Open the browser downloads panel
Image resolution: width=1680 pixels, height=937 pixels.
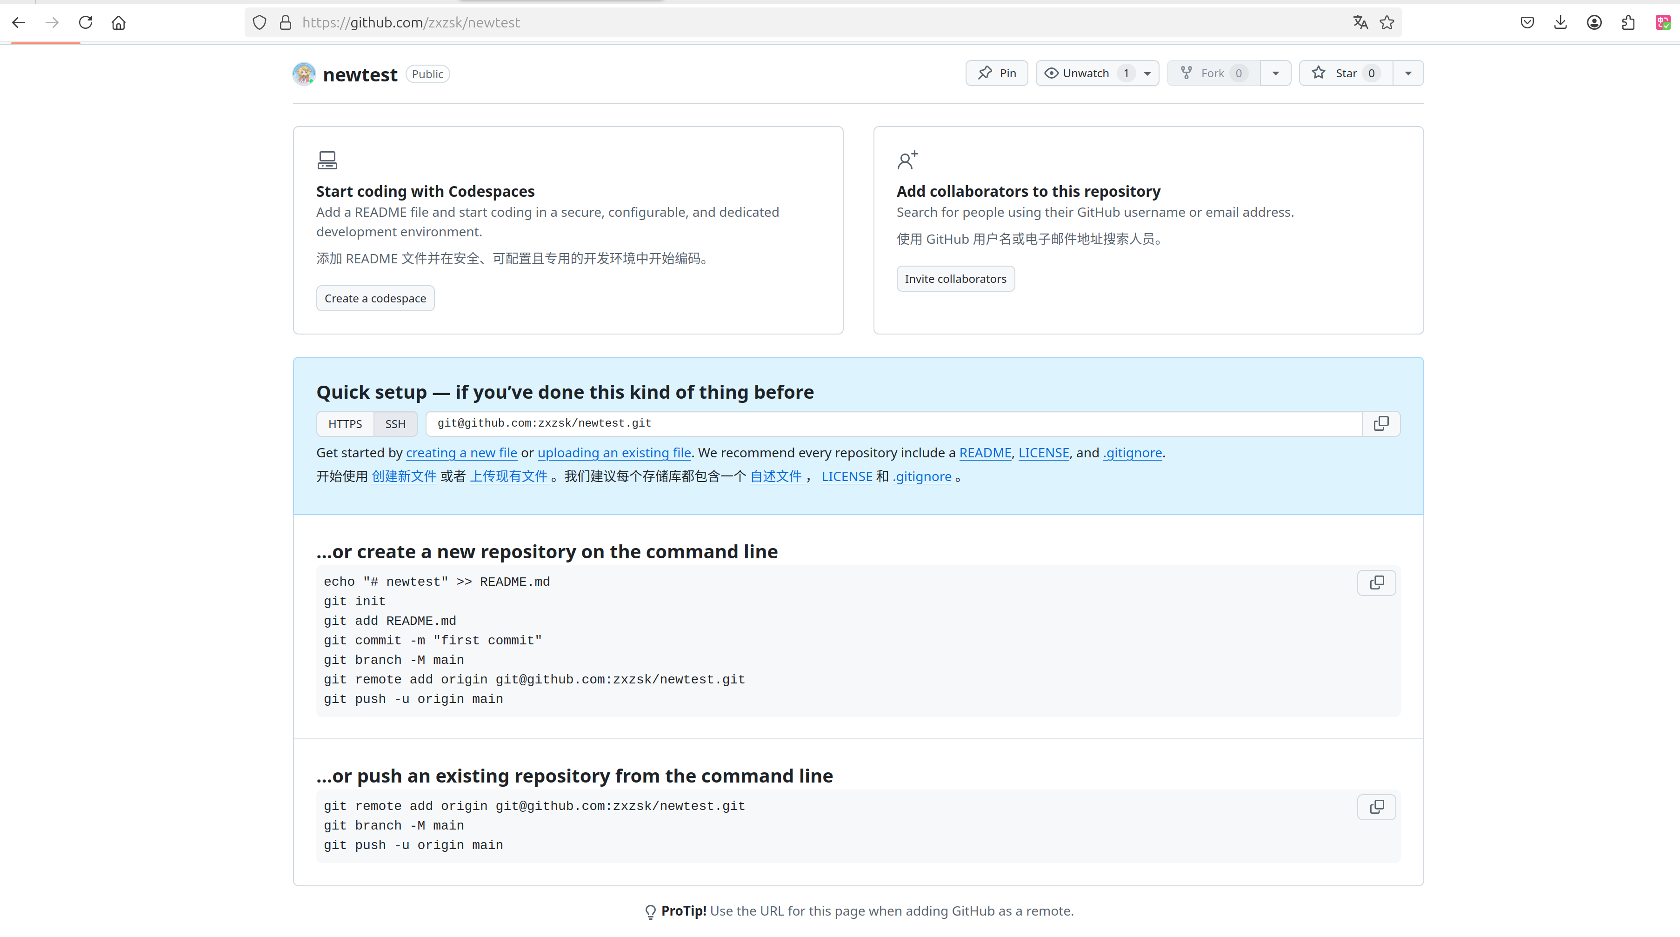pyautogui.click(x=1560, y=23)
